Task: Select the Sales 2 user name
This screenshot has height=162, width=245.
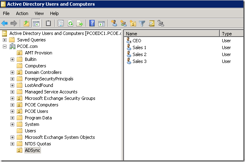Action: coord(139,54)
